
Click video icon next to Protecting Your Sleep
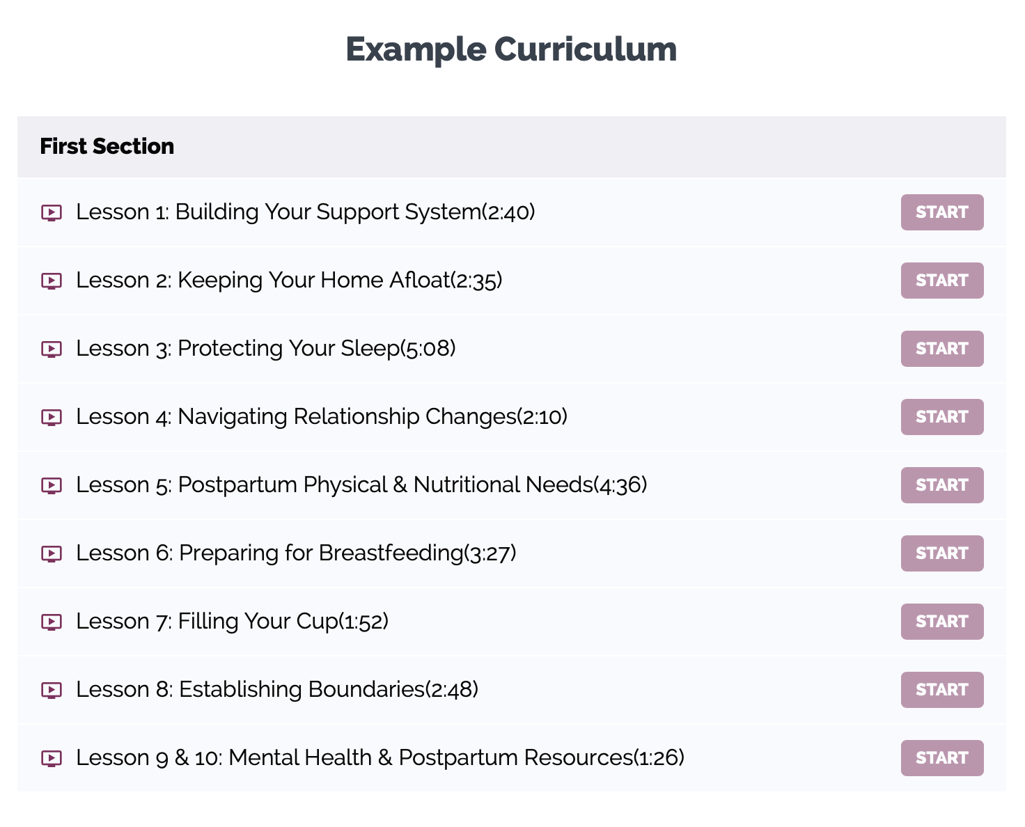pos(52,349)
